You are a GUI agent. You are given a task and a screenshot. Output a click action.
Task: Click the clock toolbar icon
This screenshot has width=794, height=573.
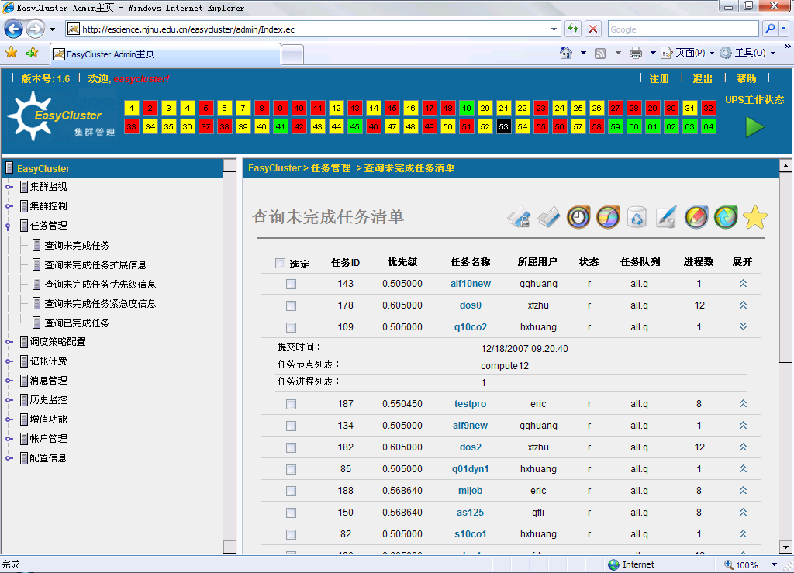(x=578, y=217)
